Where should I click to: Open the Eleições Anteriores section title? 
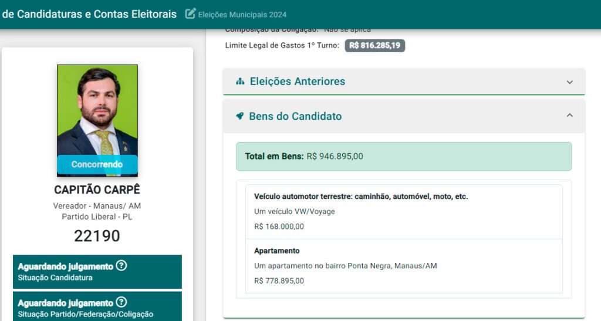click(297, 82)
